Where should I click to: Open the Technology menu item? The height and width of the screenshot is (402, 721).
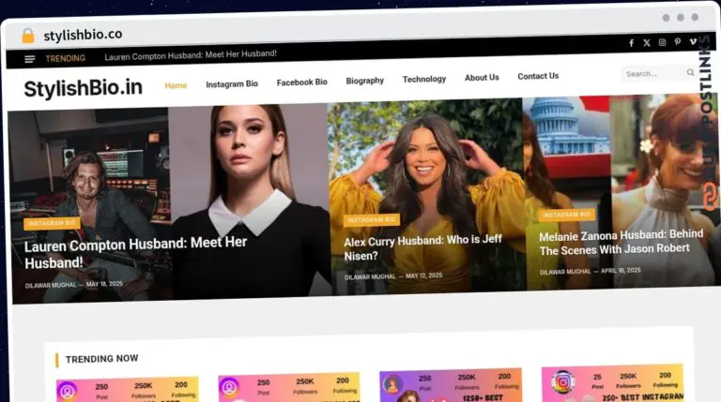click(424, 79)
